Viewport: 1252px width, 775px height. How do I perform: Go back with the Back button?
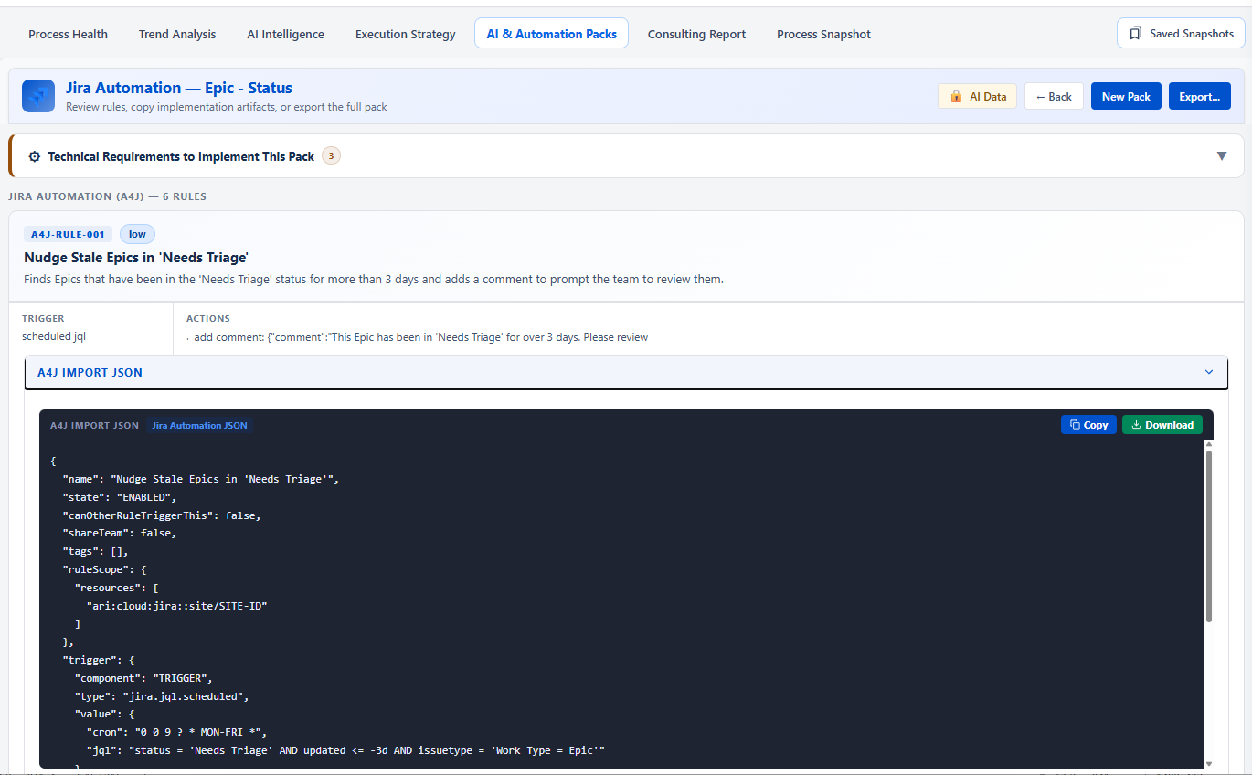pos(1054,96)
